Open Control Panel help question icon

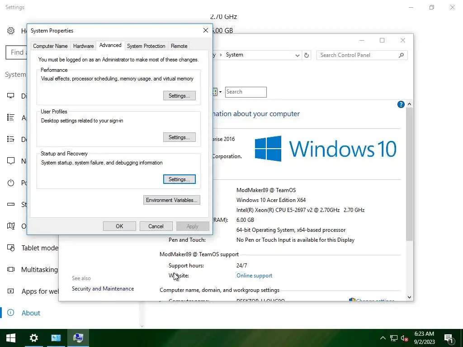401,104
